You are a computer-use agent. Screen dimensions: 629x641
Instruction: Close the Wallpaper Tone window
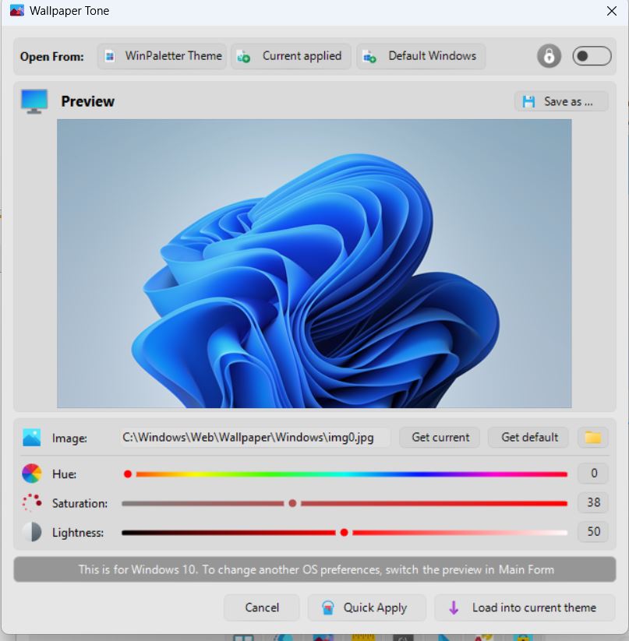click(x=611, y=11)
